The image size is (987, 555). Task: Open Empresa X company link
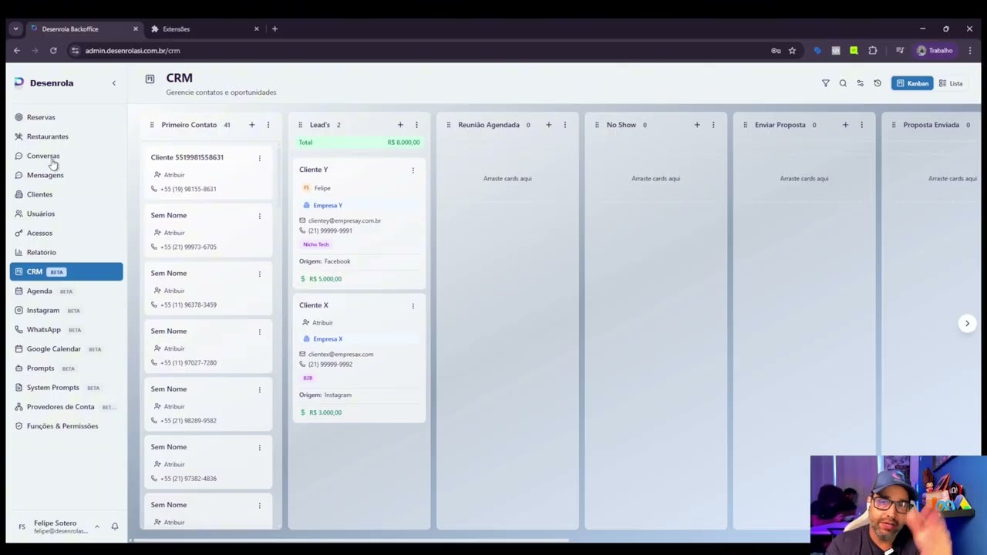(x=328, y=339)
